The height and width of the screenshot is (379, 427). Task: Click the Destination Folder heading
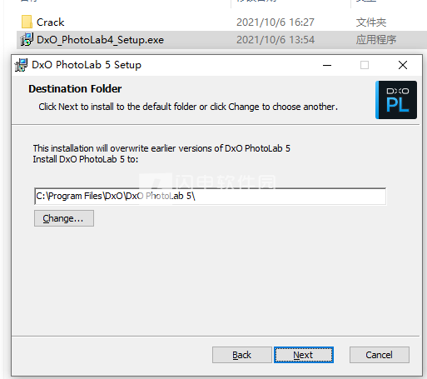pyautogui.click(x=75, y=89)
